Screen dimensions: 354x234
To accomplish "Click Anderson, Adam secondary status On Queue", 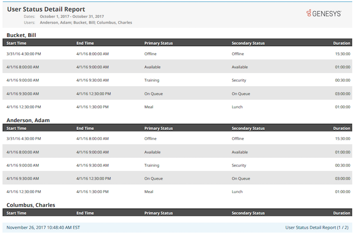I will [x=241, y=178].
